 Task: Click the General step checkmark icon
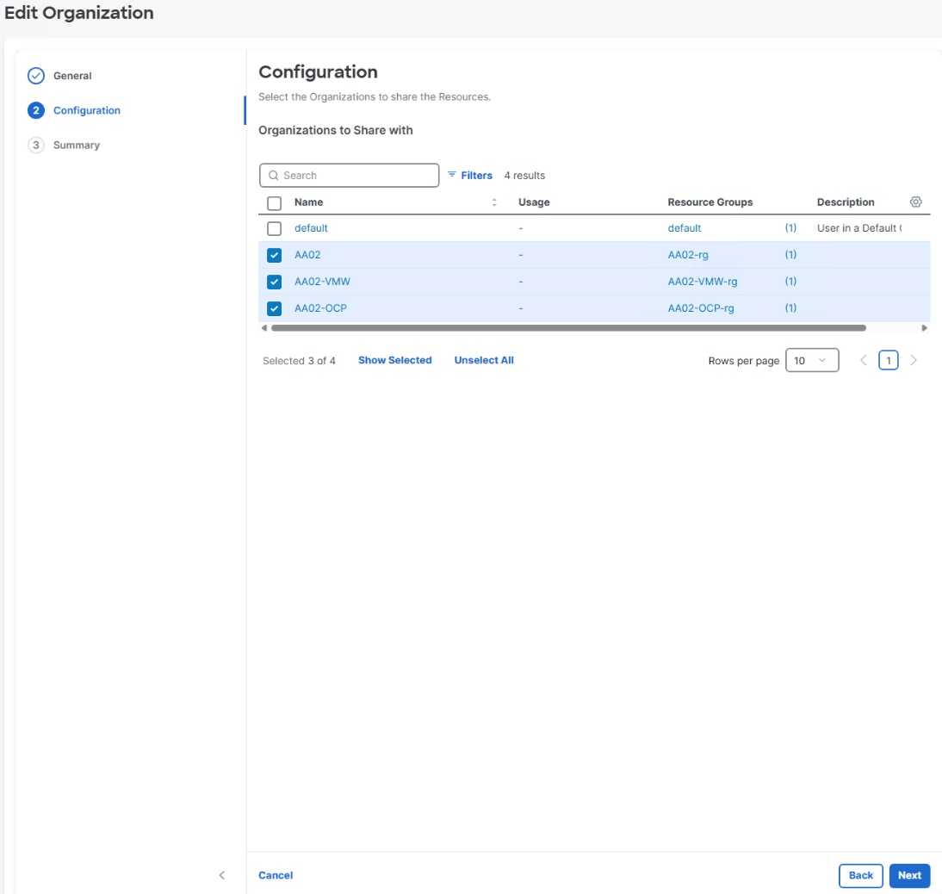[36, 76]
